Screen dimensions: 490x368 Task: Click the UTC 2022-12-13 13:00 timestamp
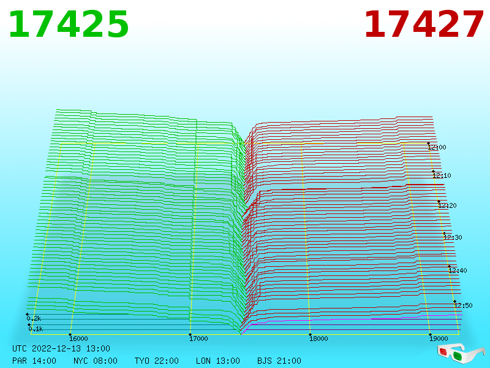[61, 348]
